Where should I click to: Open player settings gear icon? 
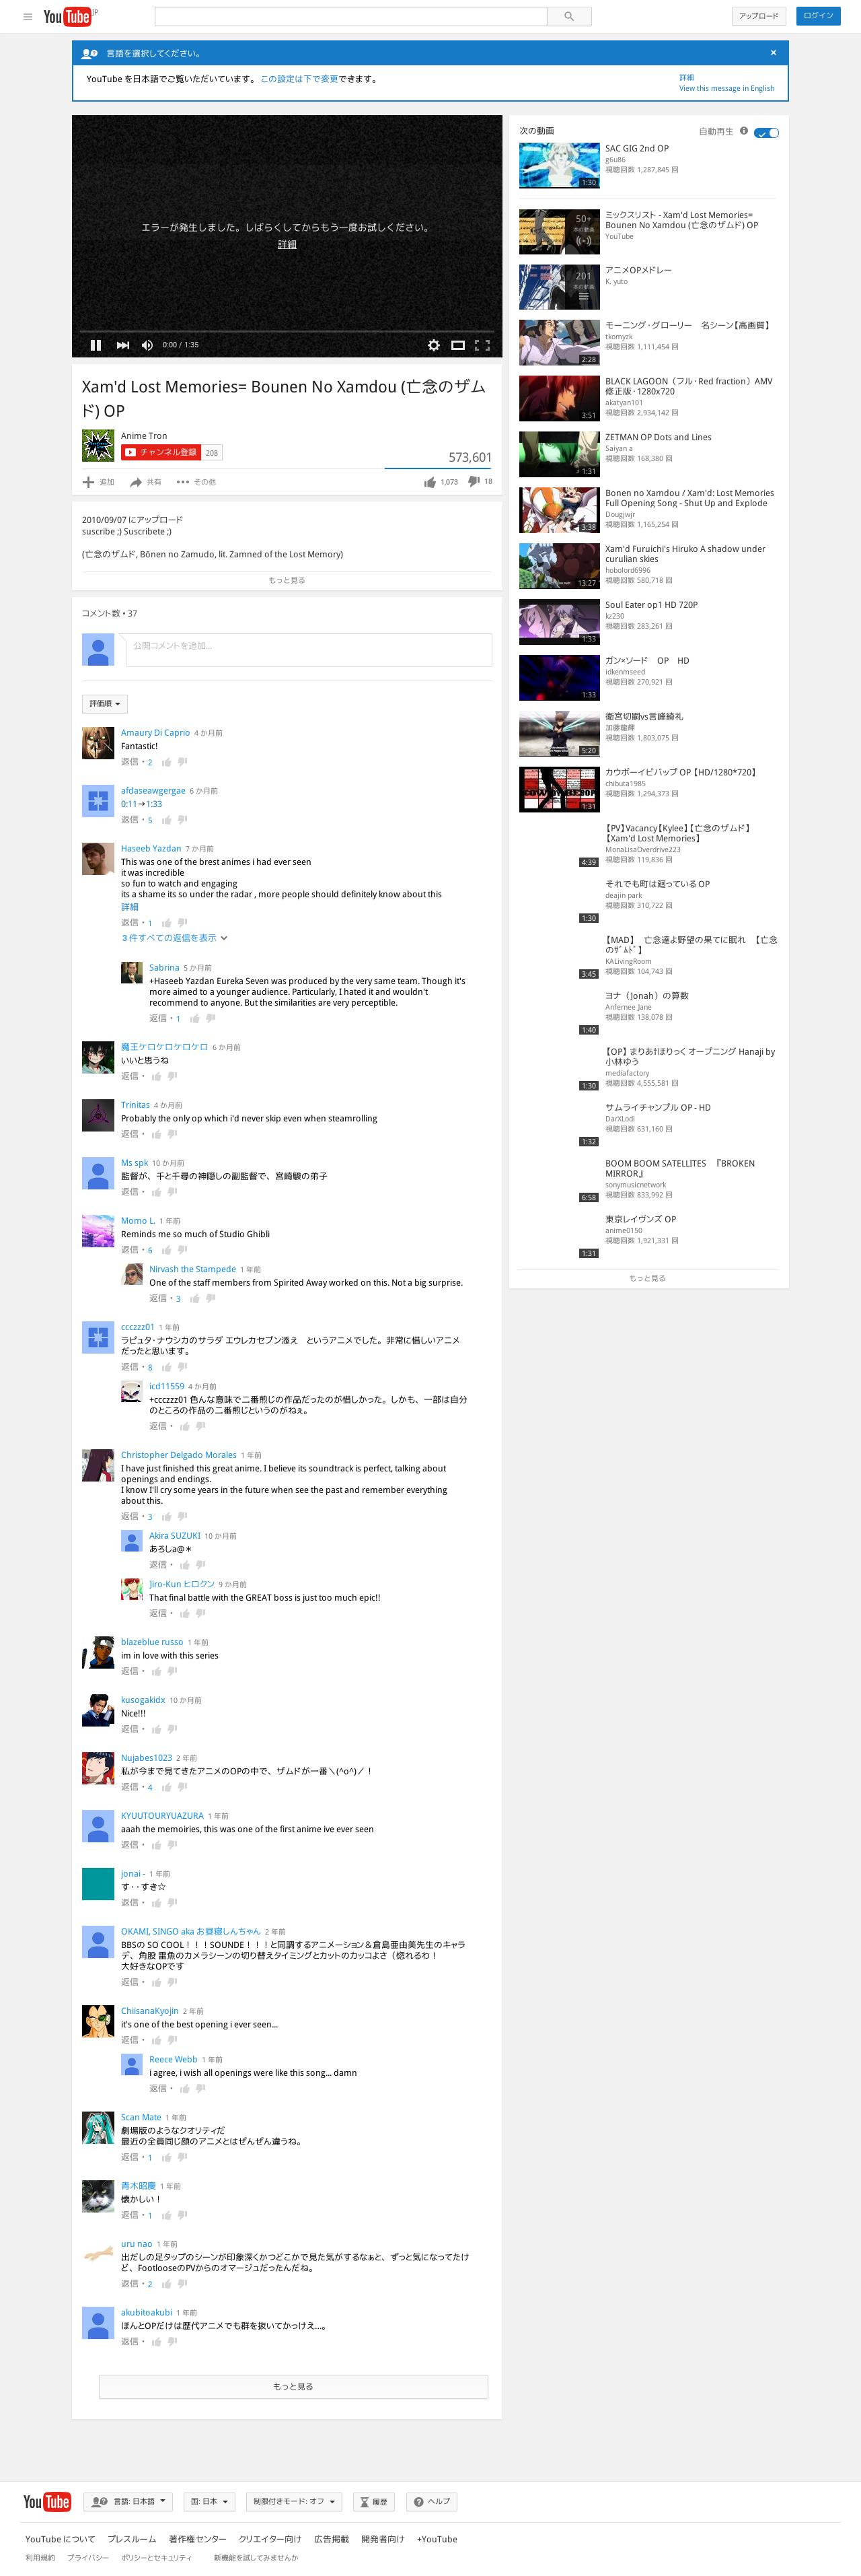[433, 345]
